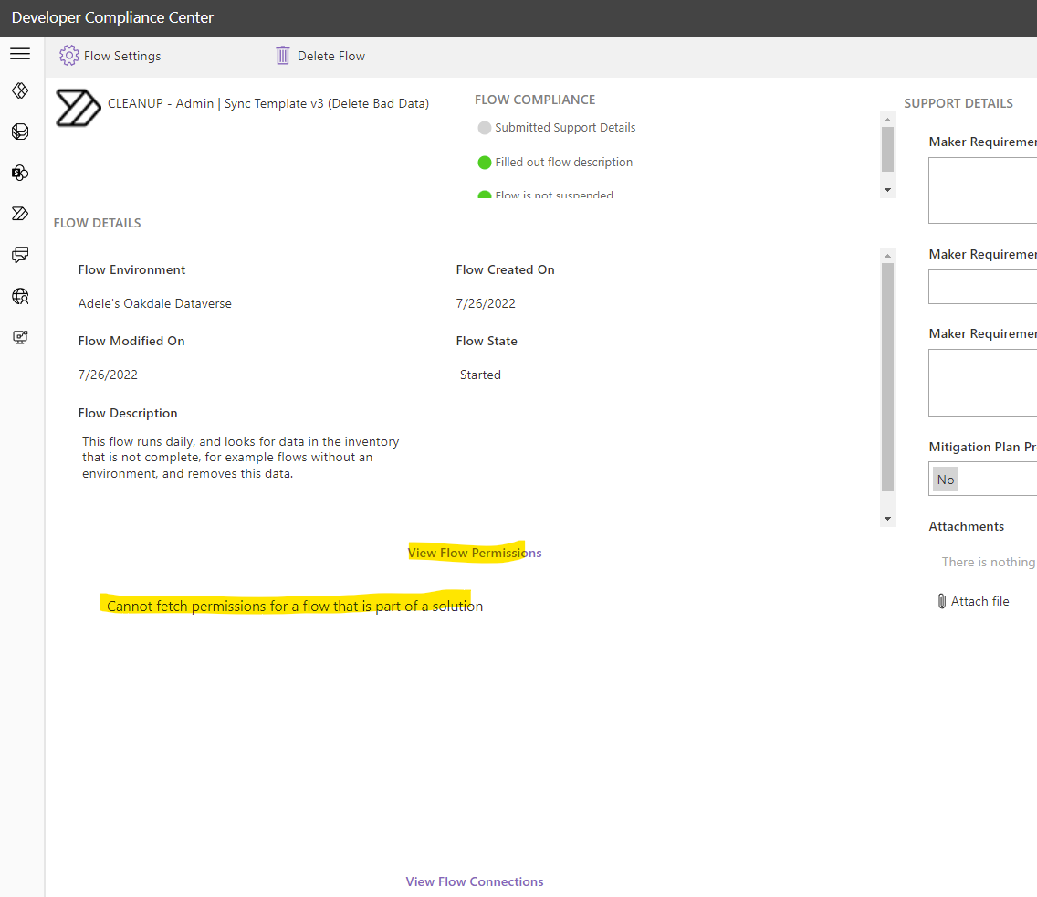Open the View Flow Connections link
Viewport: 1037px width, 897px height.
474,881
